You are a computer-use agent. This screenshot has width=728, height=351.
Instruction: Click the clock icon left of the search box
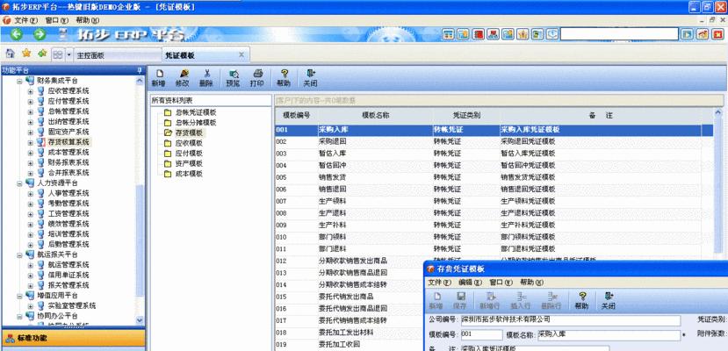[x=552, y=34]
